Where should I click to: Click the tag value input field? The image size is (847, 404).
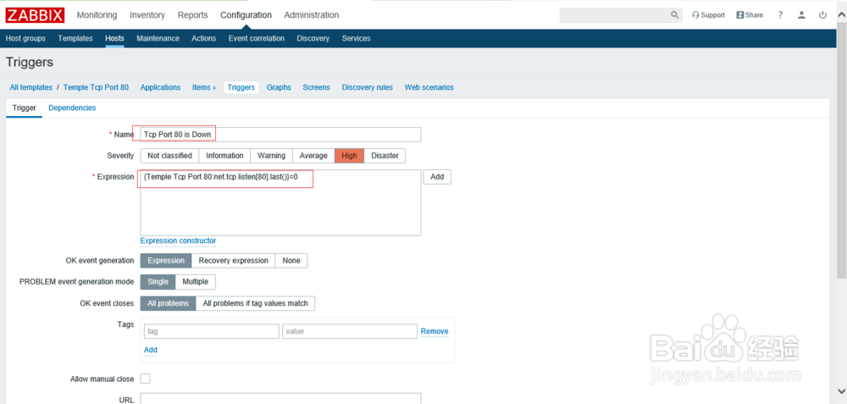350,331
